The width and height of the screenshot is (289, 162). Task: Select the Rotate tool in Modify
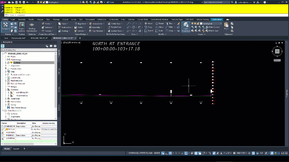[160, 23]
